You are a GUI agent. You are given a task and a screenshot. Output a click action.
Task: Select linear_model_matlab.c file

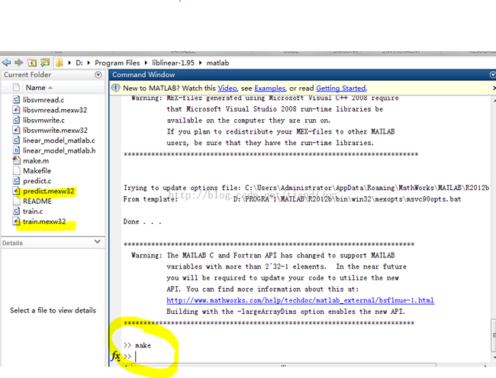(59, 141)
